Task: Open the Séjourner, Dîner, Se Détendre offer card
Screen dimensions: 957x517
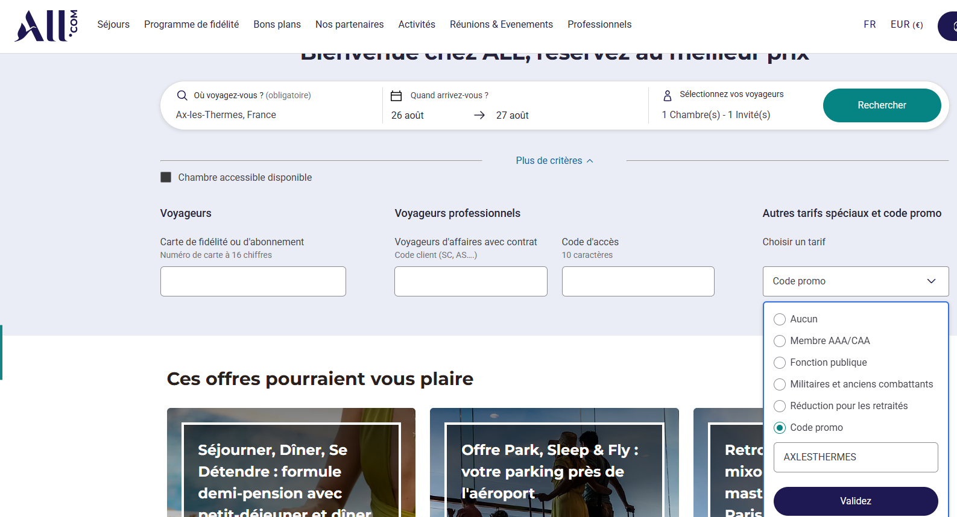Action: [x=291, y=463]
